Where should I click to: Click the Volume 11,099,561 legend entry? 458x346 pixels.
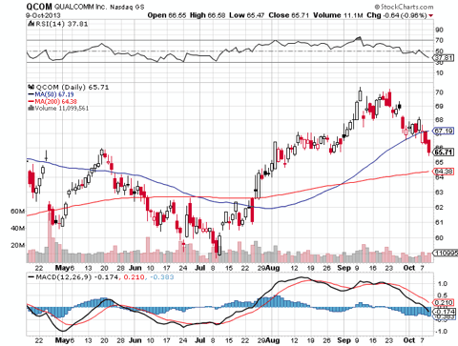(x=58, y=109)
